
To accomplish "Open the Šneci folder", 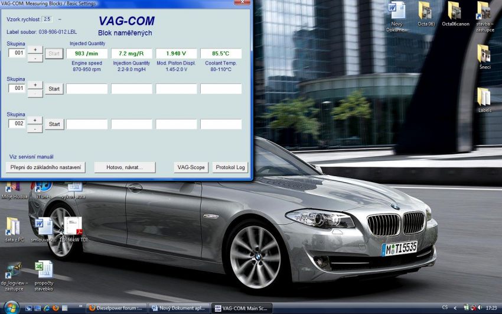I will tap(484, 54).
